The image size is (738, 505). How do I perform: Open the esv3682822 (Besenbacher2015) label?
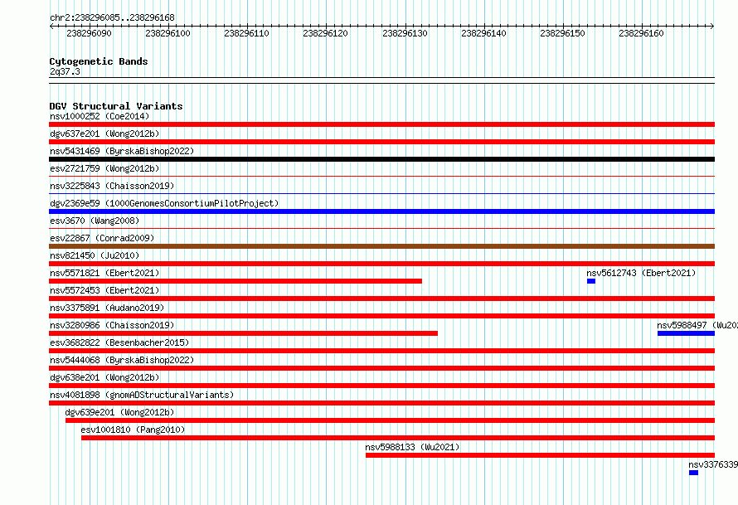[x=119, y=342]
